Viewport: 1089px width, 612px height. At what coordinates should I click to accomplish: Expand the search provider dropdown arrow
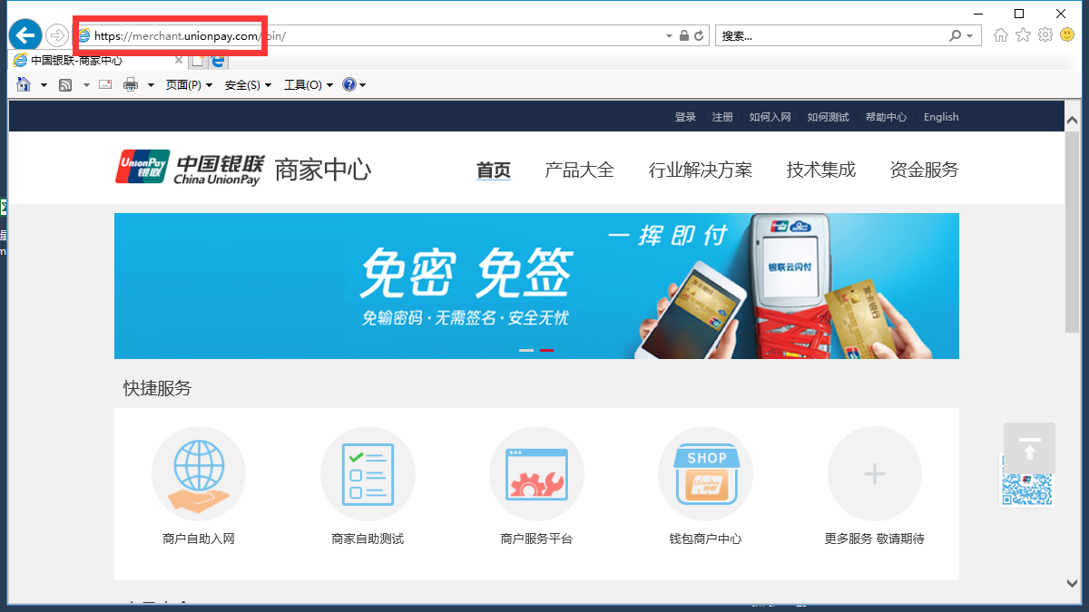969,36
